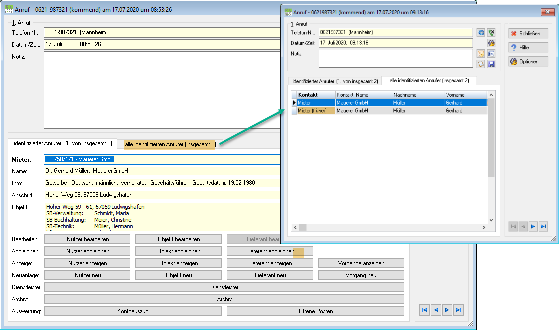Switch to 'alle identifizierten Anrufer' tab in main window
Screen dimensions: 559x330
pyautogui.click(x=170, y=144)
